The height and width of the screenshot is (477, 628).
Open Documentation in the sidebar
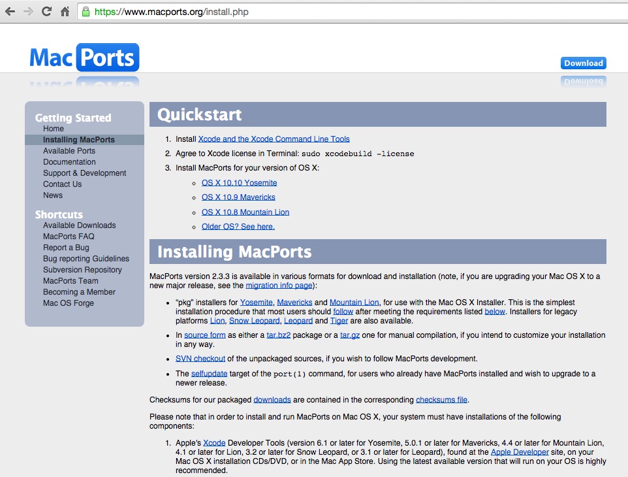coord(69,162)
